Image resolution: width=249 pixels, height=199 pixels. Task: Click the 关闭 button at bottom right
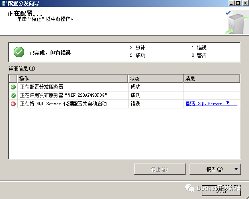click(221, 191)
